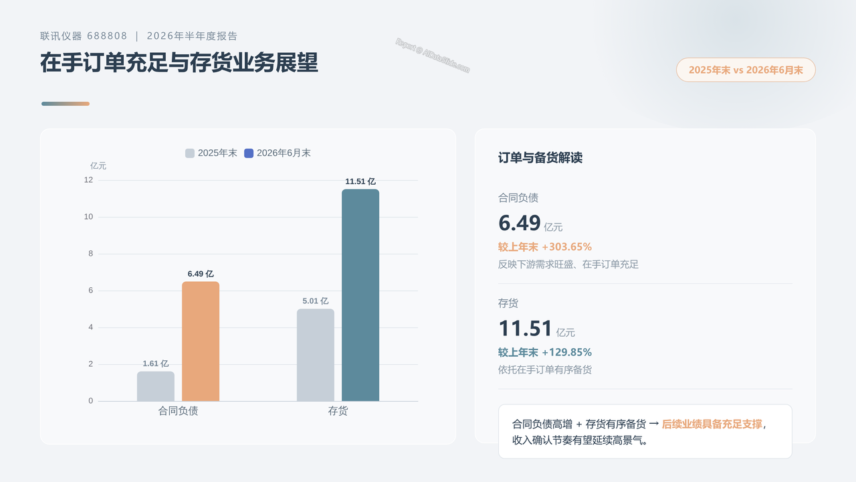Image resolution: width=856 pixels, height=482 pixels.
Task: Click the sentence 收入确认节奏有望延续高景气。
Action: (x=580, y=440)
